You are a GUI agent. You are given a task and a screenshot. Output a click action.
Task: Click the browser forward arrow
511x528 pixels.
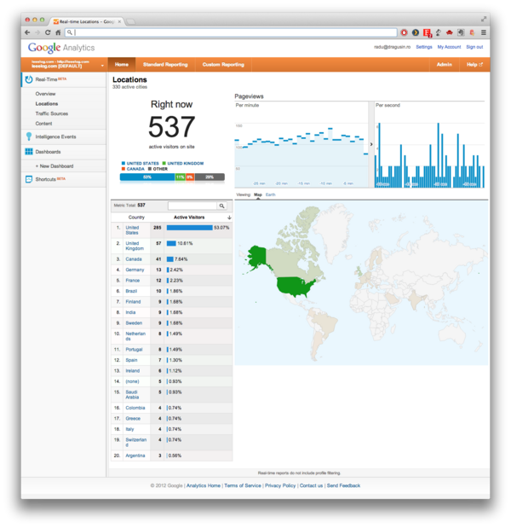click(x=37, y=32)
